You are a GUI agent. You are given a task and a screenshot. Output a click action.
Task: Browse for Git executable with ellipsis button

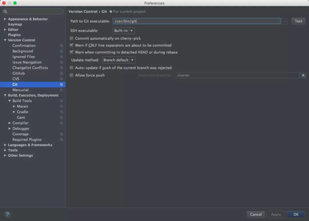coord(285,21)
